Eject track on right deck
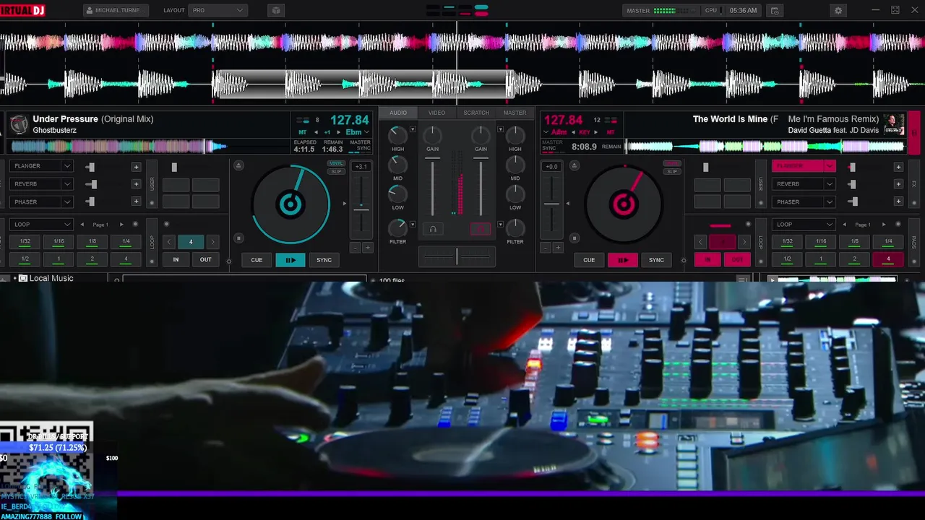 click(x=575, y=166)
